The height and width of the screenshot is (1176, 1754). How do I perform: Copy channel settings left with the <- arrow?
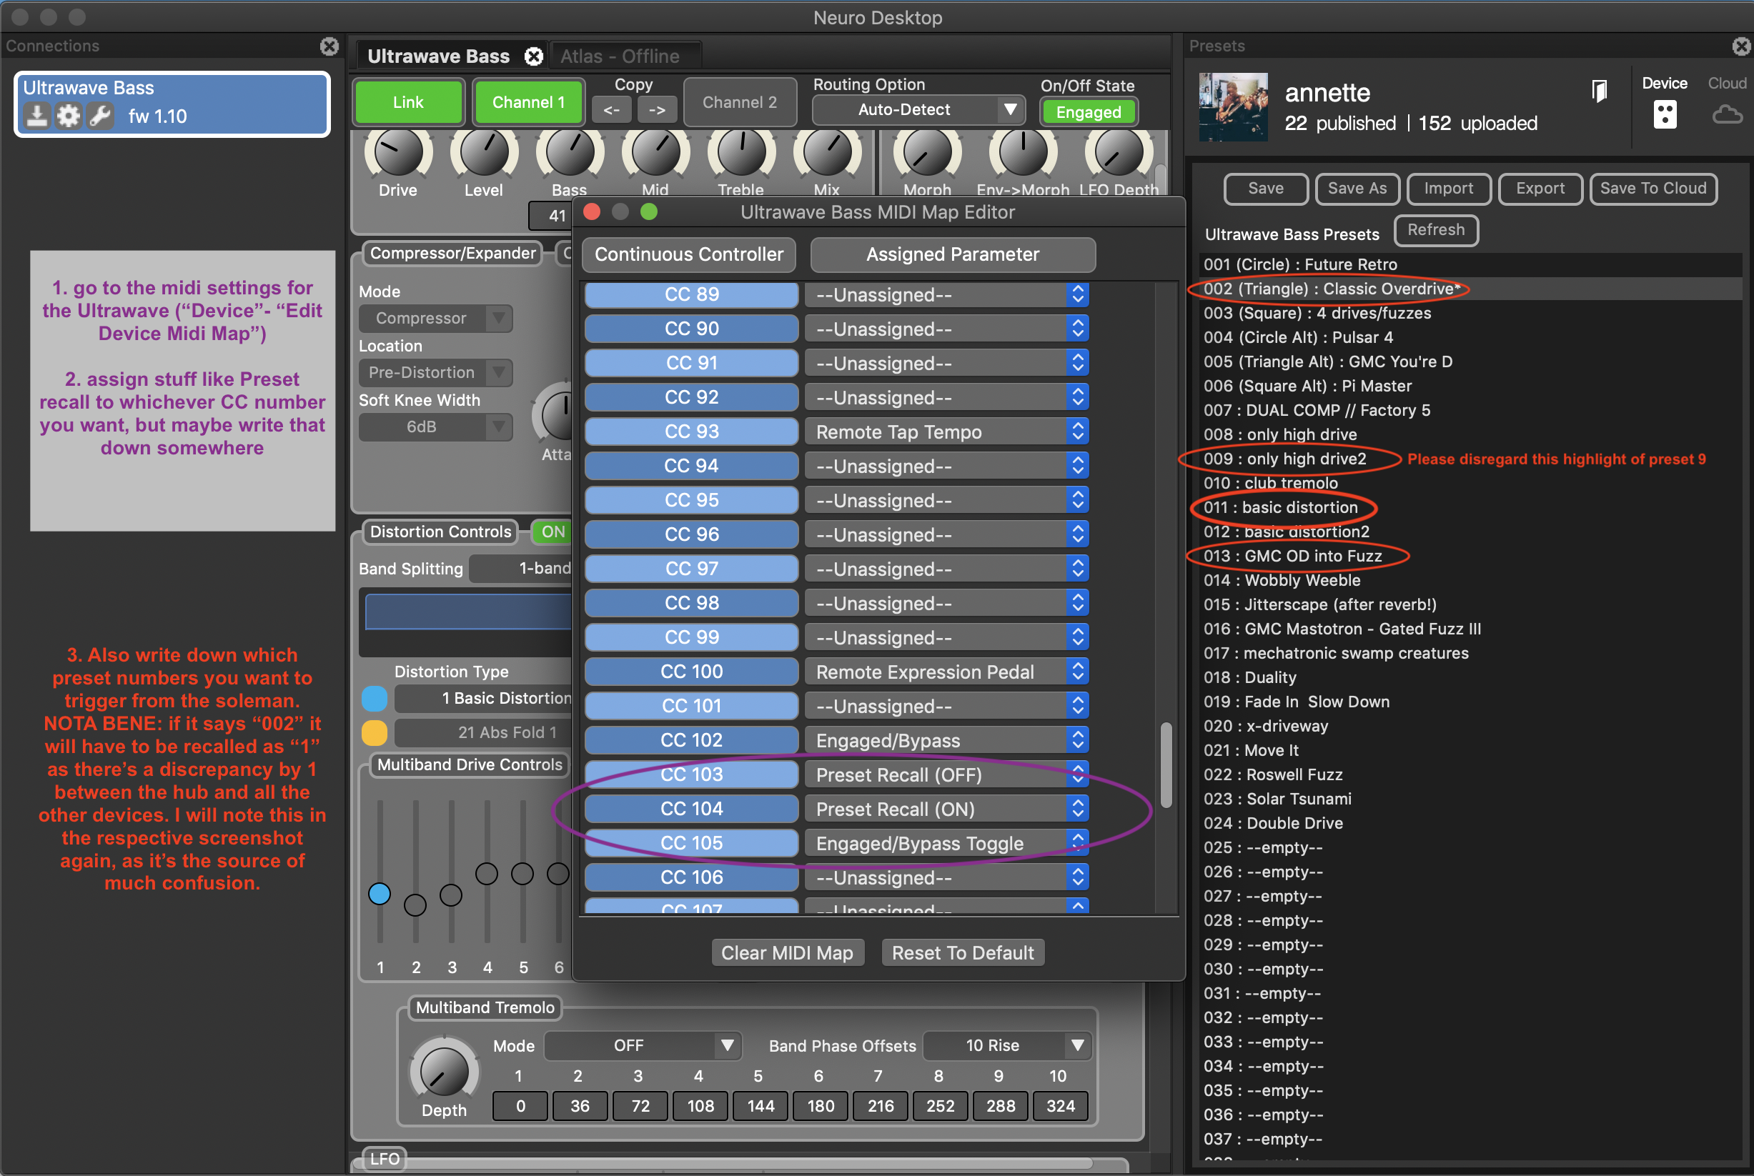(611, 110)
